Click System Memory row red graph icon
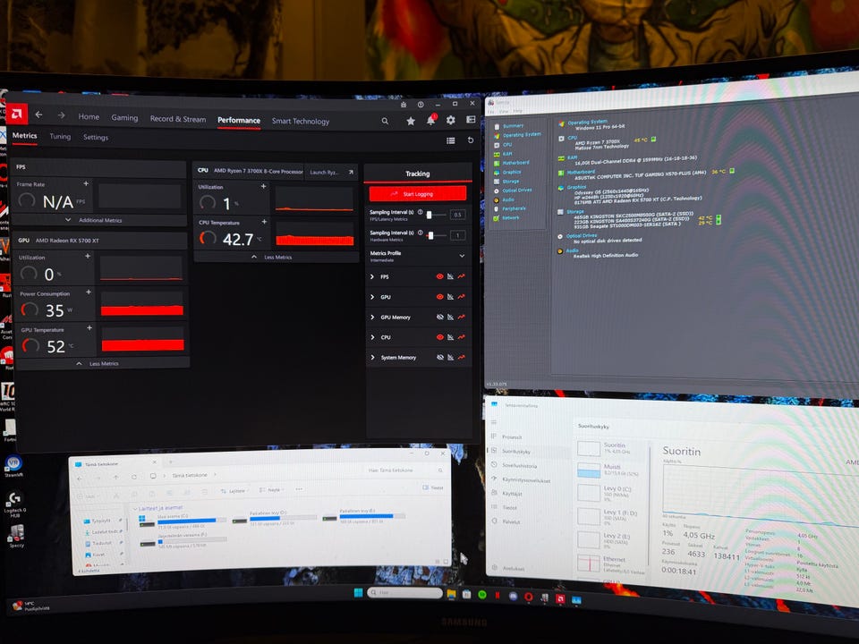This screenshot has height=644, width=859. coord(462,358)
